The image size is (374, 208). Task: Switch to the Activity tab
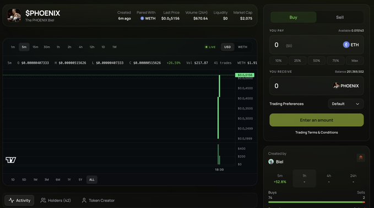(20, 200)
